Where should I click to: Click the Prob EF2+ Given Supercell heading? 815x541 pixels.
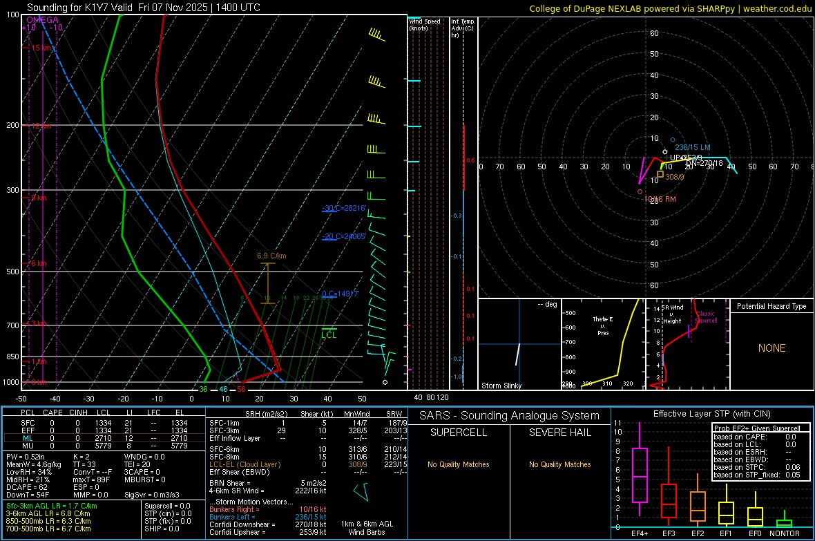[757, 428]
